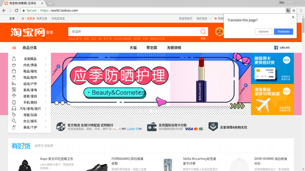Click the phone icon for 手机/数码
The width and height of the screenshot is (305, 171).
point(14,102)
